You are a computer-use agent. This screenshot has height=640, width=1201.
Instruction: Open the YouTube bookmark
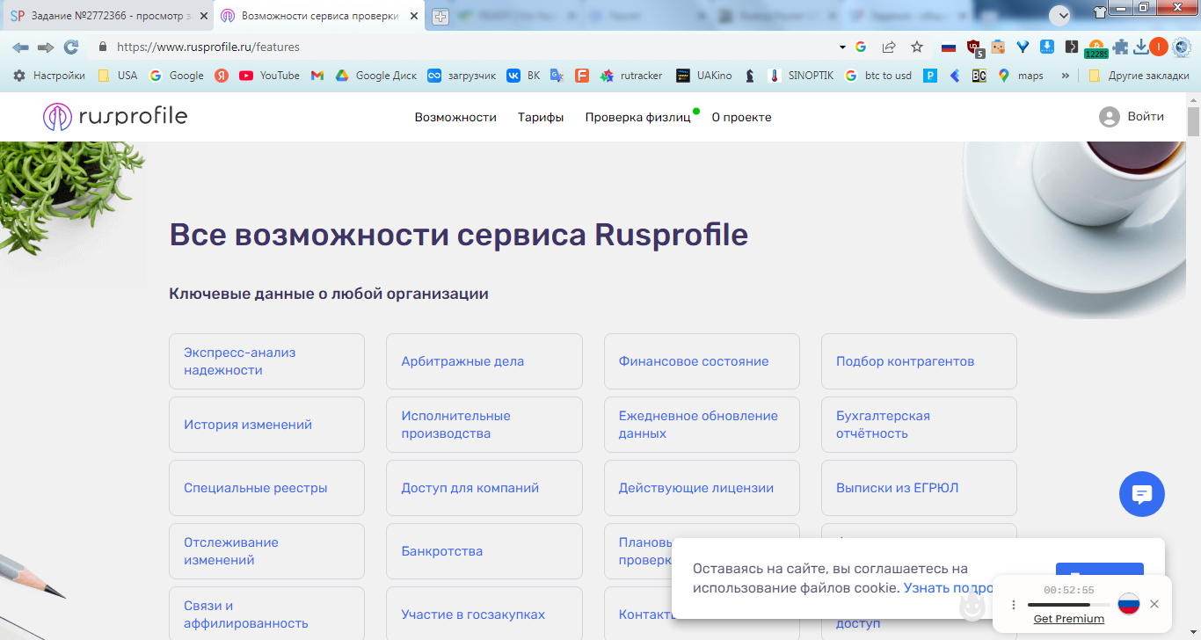click(269, 76)
